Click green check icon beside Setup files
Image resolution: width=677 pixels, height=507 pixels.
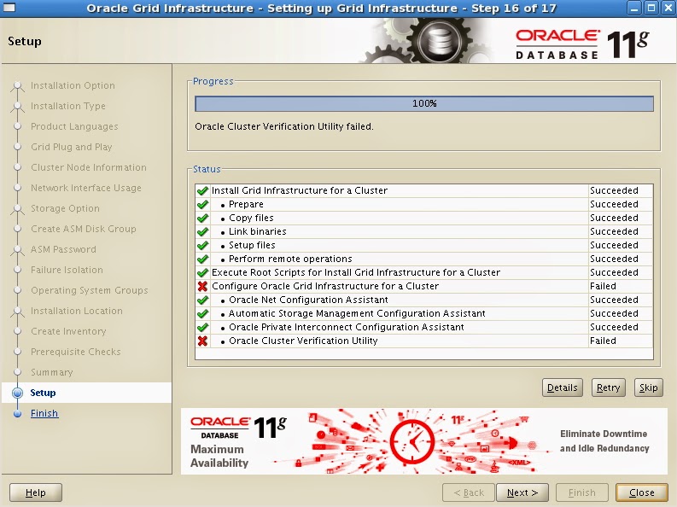pos(202,246)
